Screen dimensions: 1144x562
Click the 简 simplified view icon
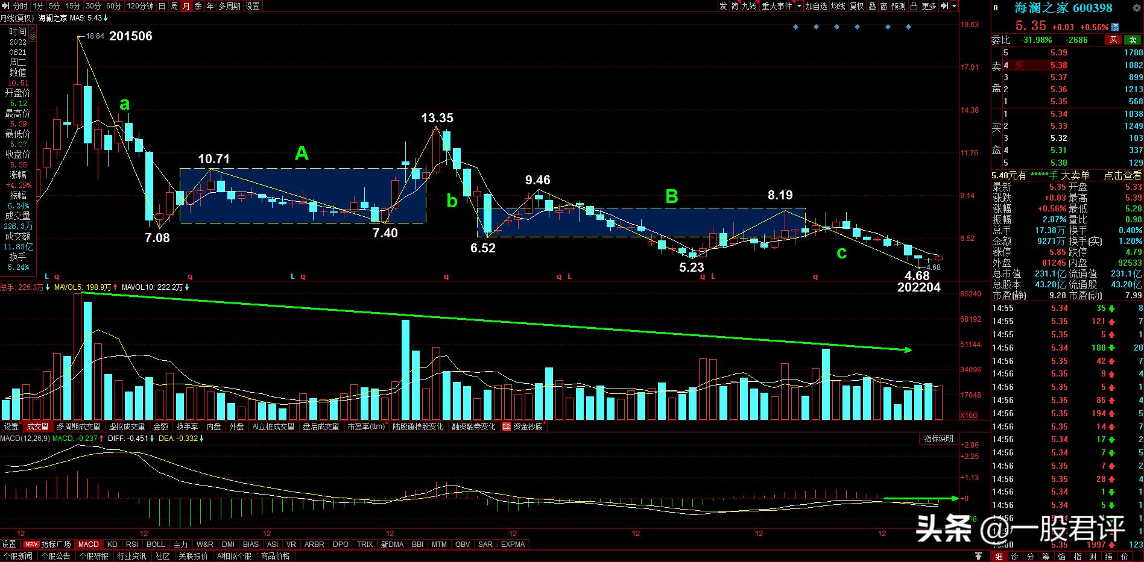(x=735, y=6)
